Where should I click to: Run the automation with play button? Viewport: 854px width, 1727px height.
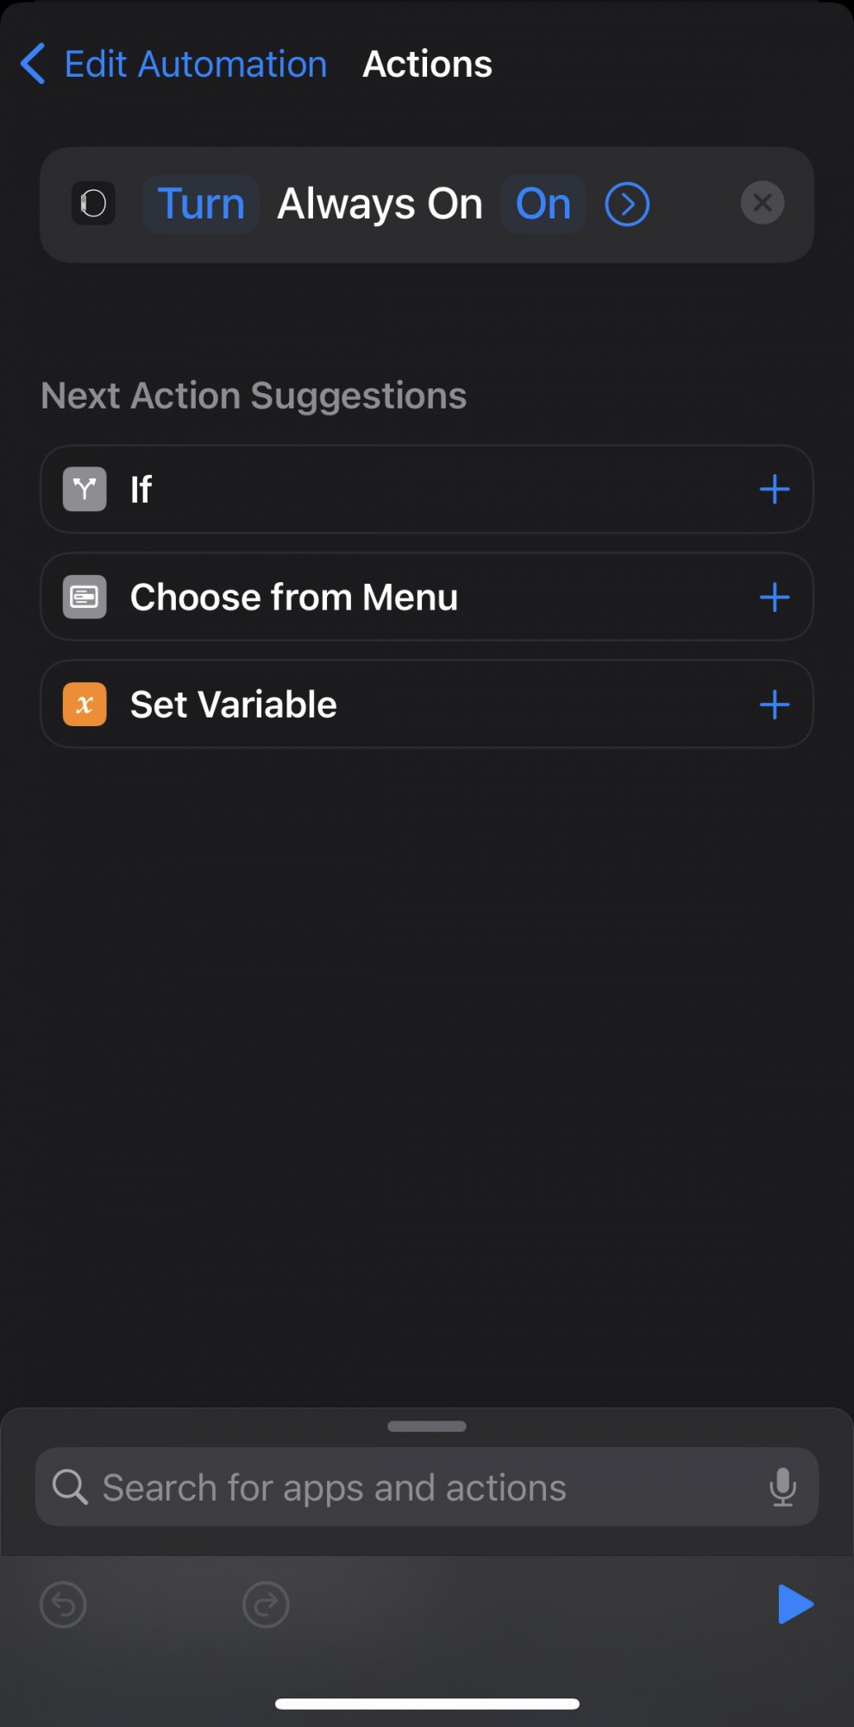(x=794, y=1604)
